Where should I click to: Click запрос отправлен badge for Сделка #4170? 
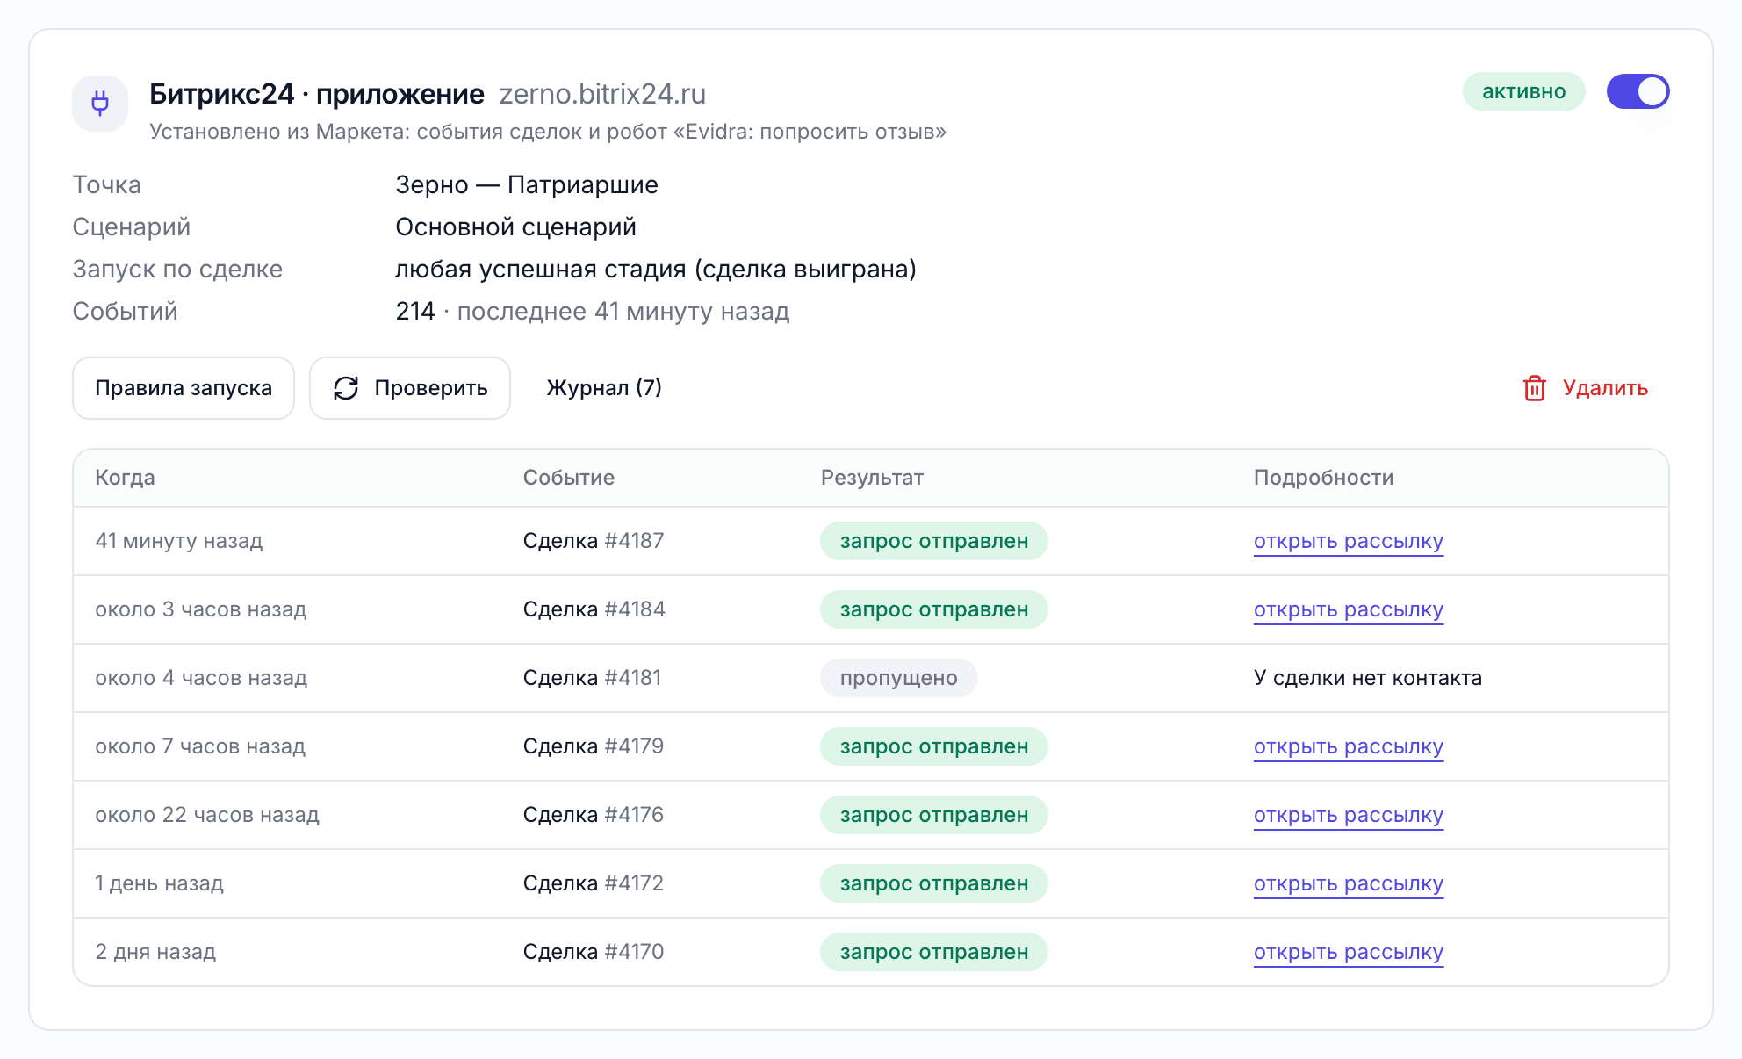933,952
